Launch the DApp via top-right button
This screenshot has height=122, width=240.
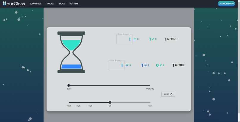pyautogui.click(x=226, y=4)
